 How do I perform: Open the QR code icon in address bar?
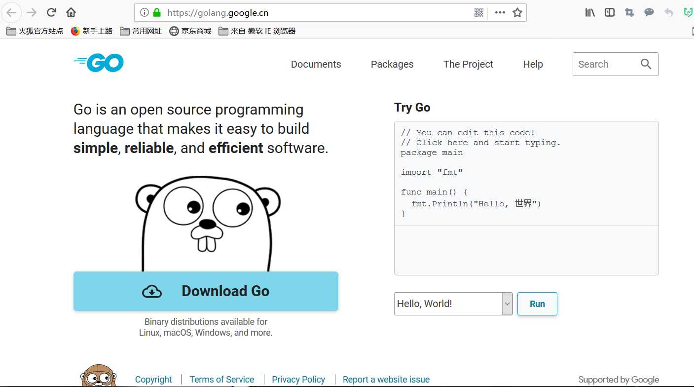[x=479, y=12]
